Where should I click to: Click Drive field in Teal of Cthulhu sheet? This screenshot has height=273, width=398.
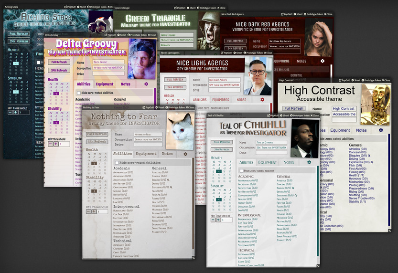coord(271,153)
